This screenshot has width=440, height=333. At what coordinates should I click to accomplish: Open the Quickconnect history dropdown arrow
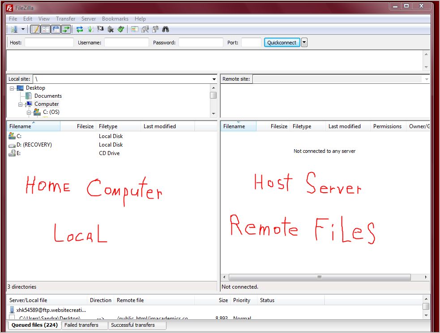(304, 43)
